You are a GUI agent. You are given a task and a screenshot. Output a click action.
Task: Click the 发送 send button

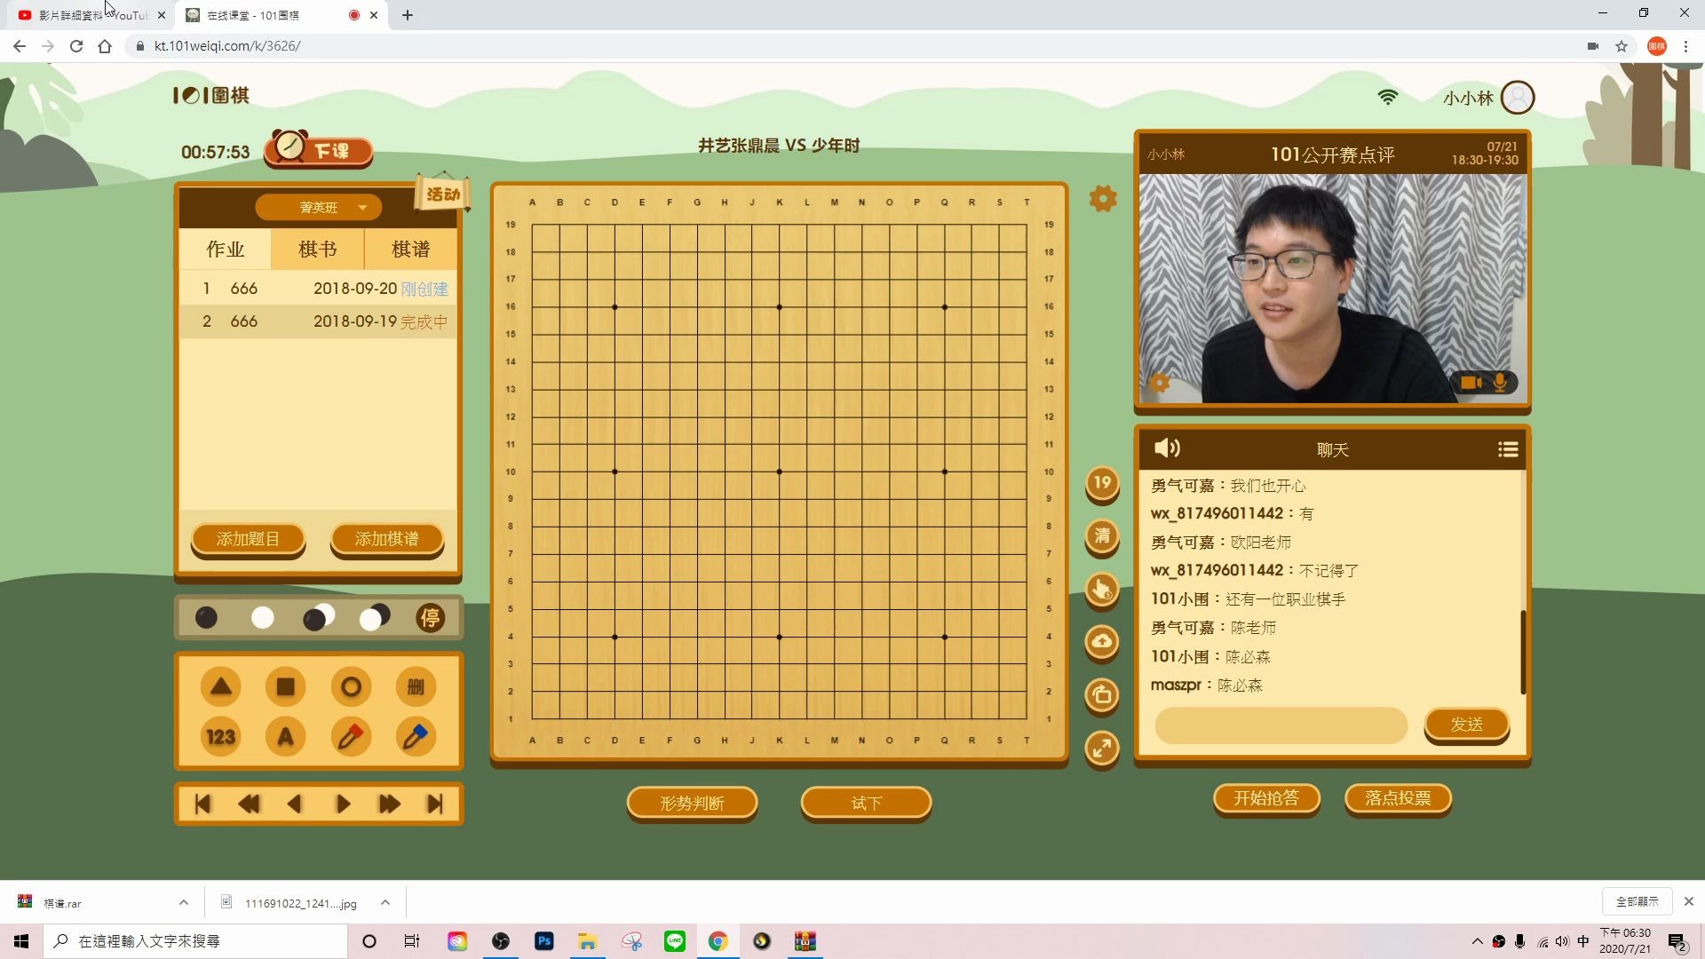pyautogui.click(x=1467, y=725)
